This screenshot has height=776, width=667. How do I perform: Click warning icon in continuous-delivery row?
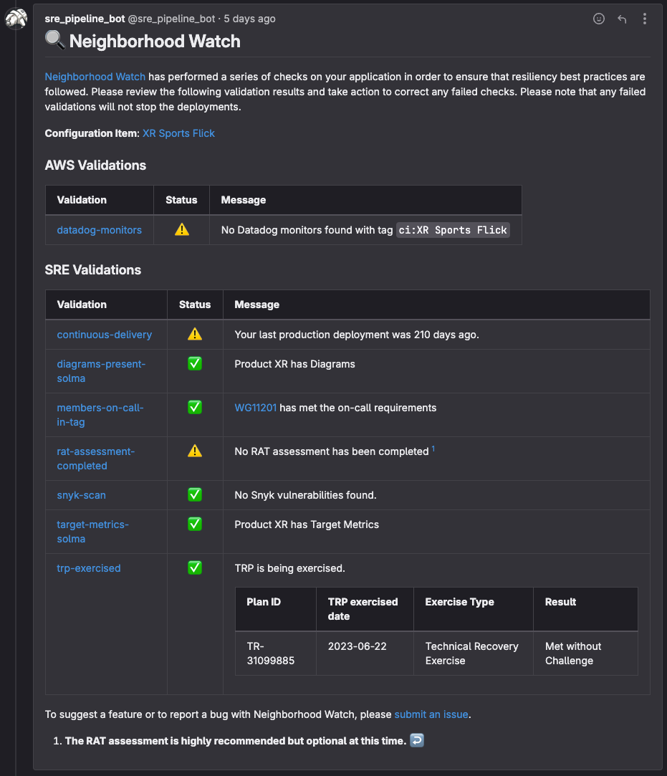[x=195, y=334]
